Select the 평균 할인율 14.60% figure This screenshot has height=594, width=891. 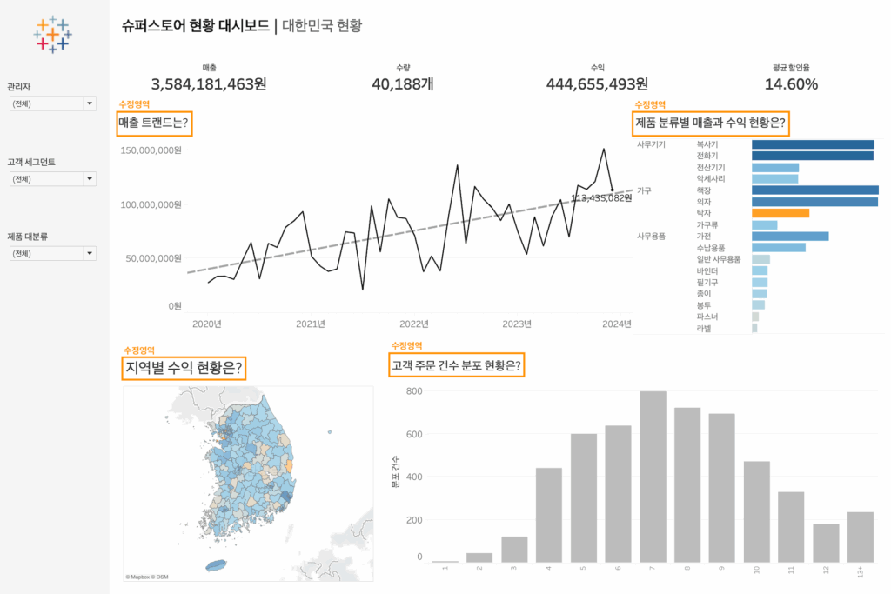(791, 84)
